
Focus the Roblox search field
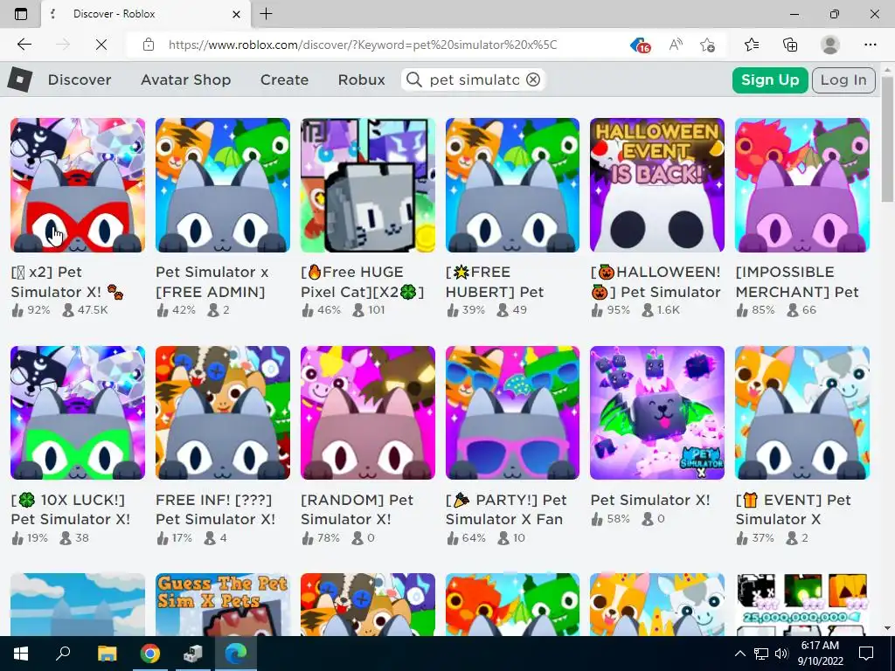point(474,80)
